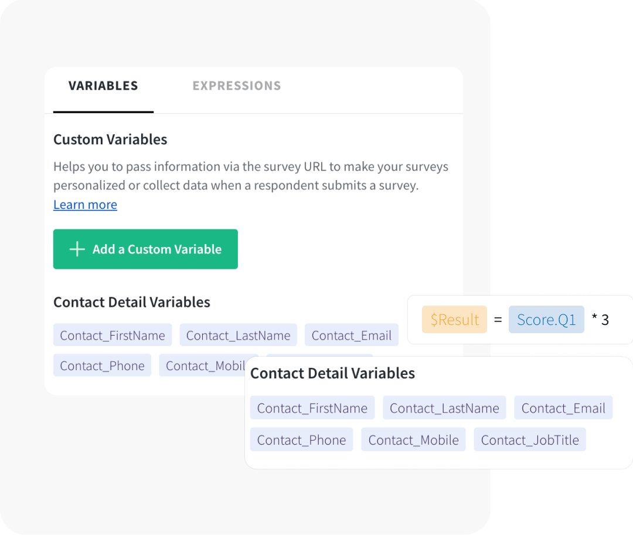This screenshot has width=633, height=535.
Task: Select the Variables tab
Action: [x=103, y=86]
